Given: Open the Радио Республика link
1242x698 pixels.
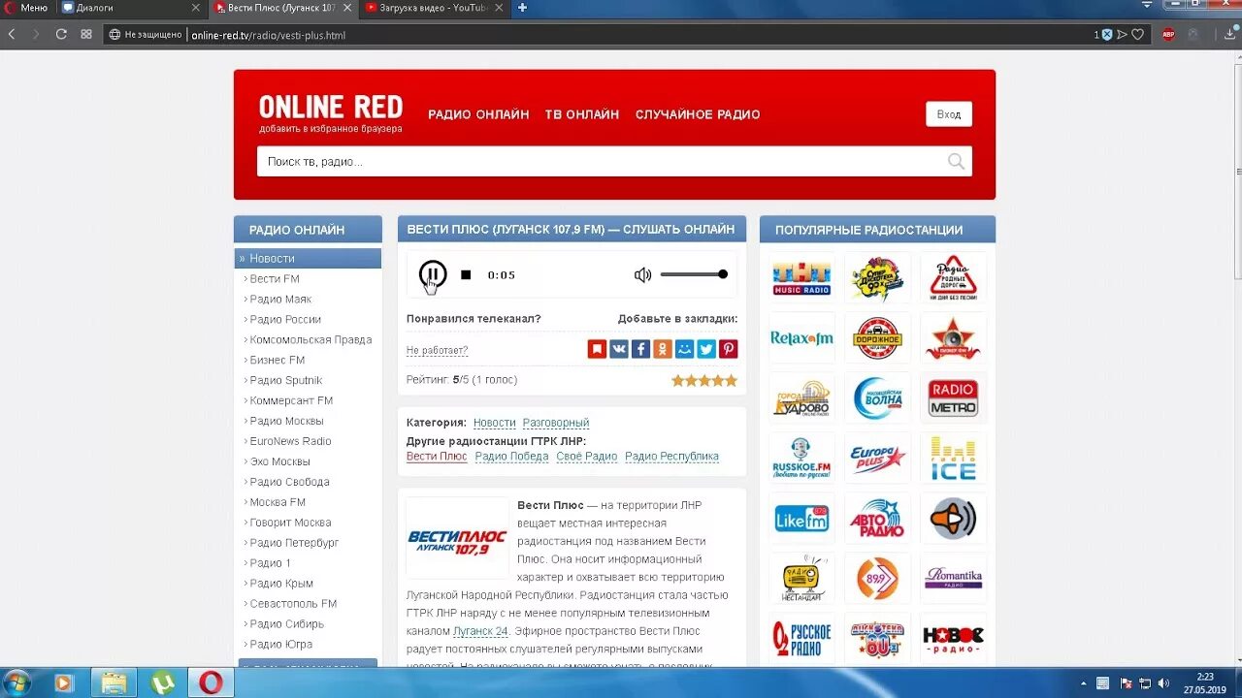Looking at the screenshot, I should [671, 457].
